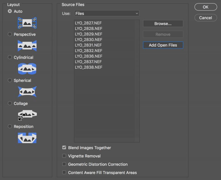Pick the Reposition radio button

10,126
